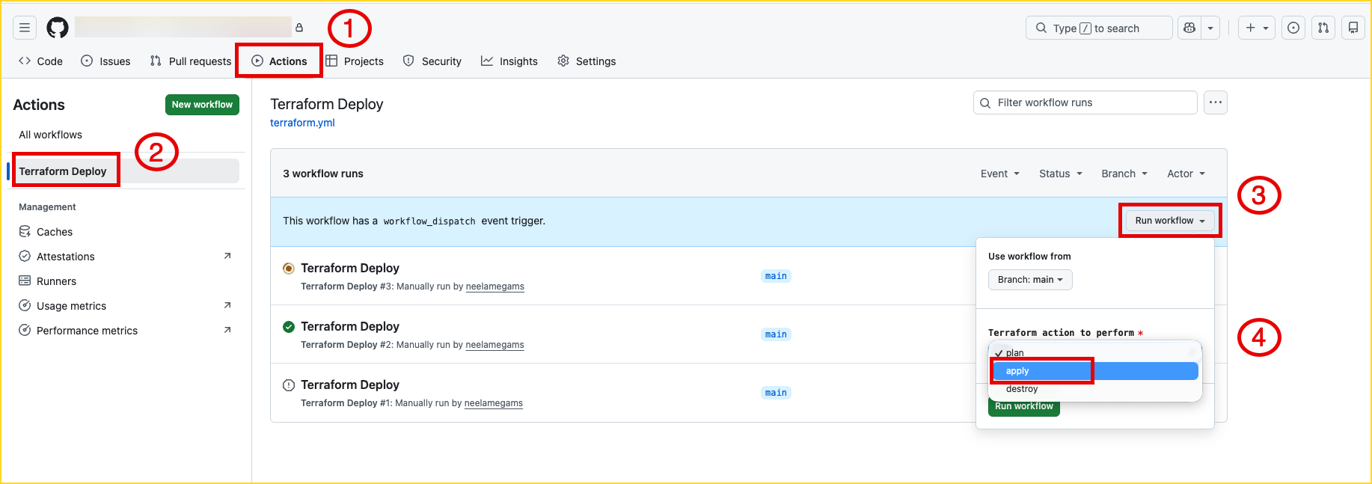The width and height of the screenshot is (1372, 484).
Task: Open the issues icon in header
Action: click(1293, 28)
